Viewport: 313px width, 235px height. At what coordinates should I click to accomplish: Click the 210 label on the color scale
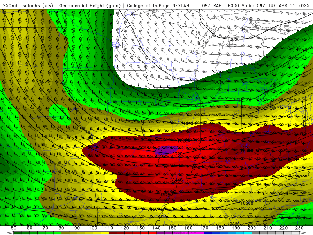pyautogui.click(x=268, y=228)
